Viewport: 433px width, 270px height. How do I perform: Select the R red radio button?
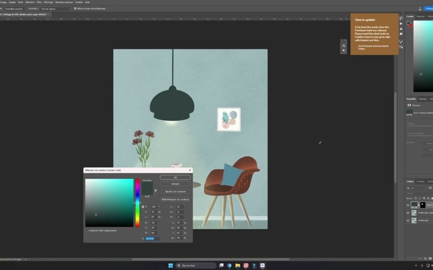click(x=143, y=223)
